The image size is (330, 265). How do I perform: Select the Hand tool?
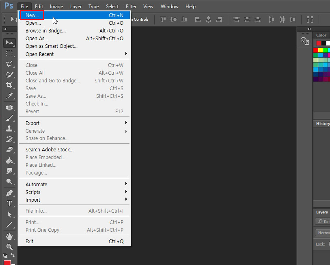(9, 237)
